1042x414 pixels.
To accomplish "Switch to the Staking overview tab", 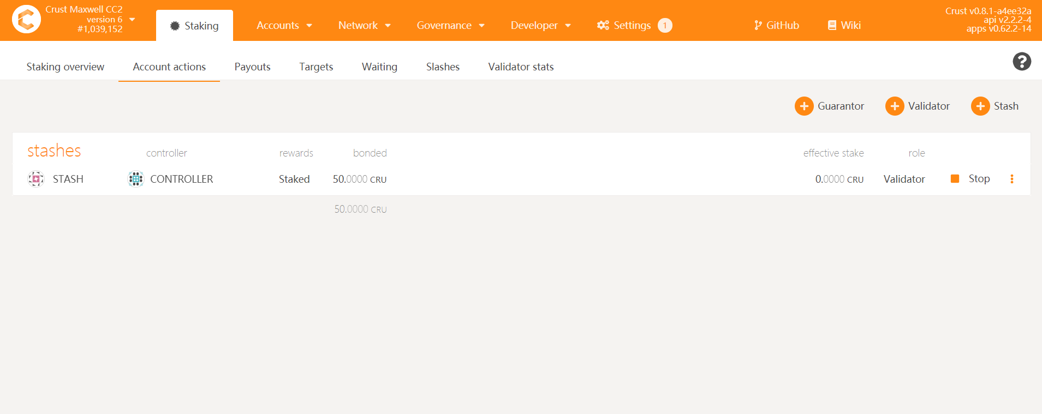I will pos(66,67).
